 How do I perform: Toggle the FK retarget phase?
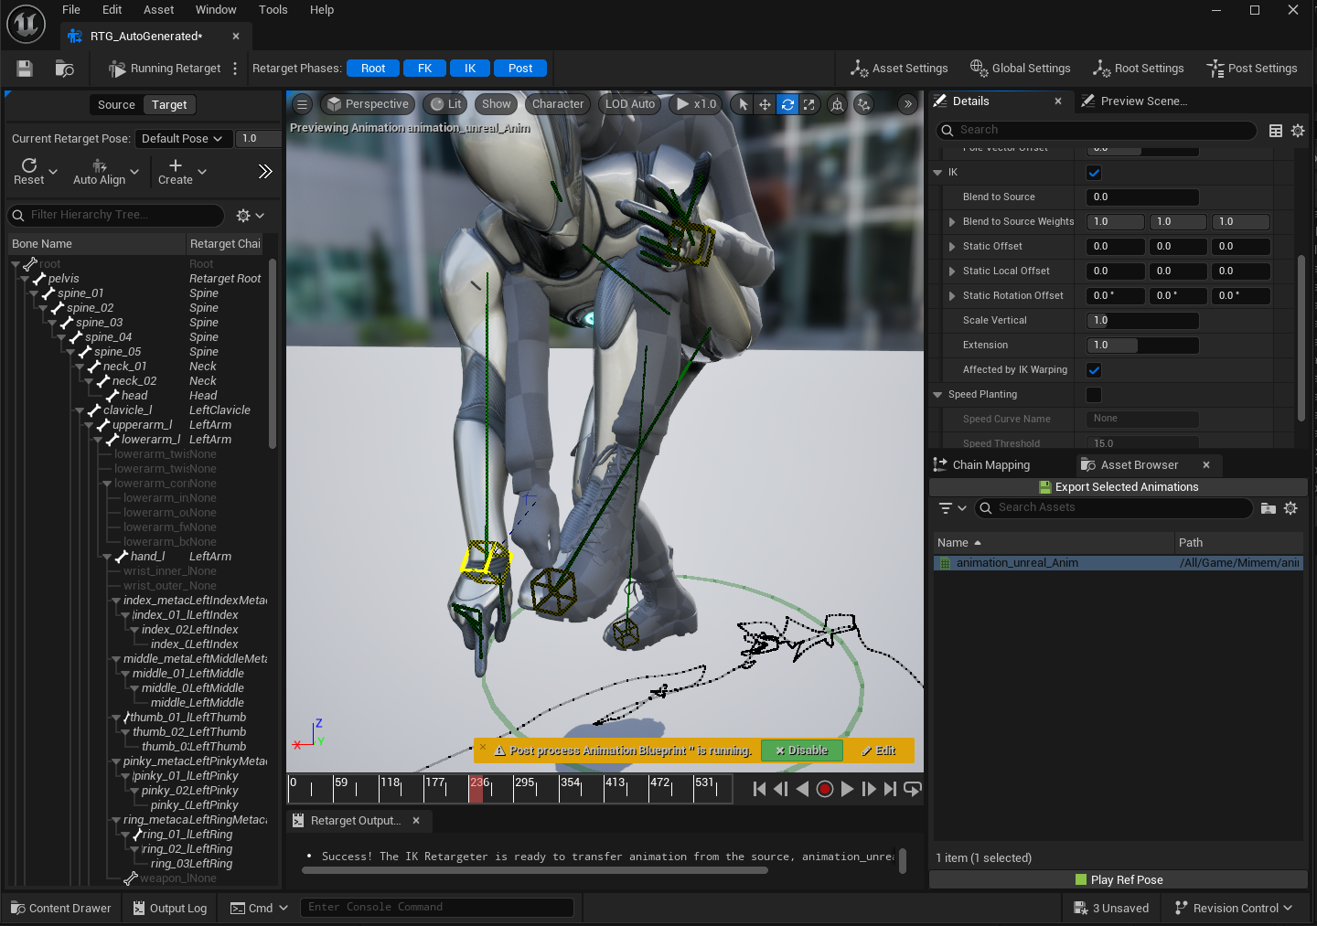(x=424, y=69)
